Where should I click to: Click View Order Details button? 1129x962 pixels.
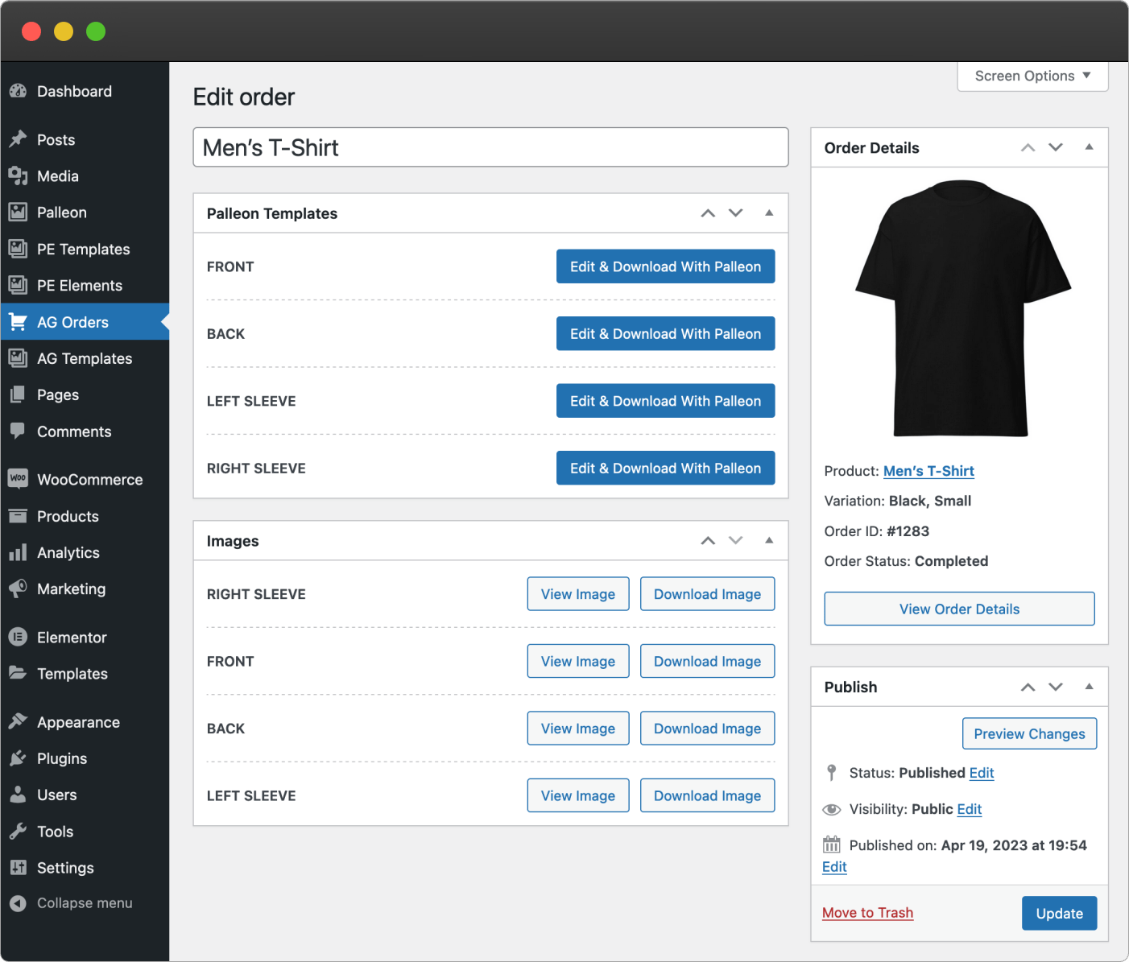pos(959,609)
